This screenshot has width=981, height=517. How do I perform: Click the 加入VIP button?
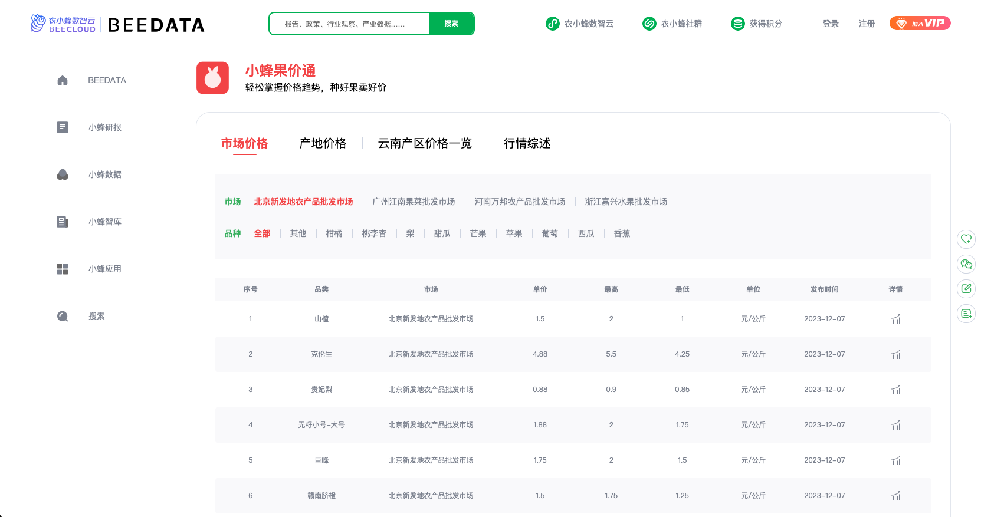point(920,24)
